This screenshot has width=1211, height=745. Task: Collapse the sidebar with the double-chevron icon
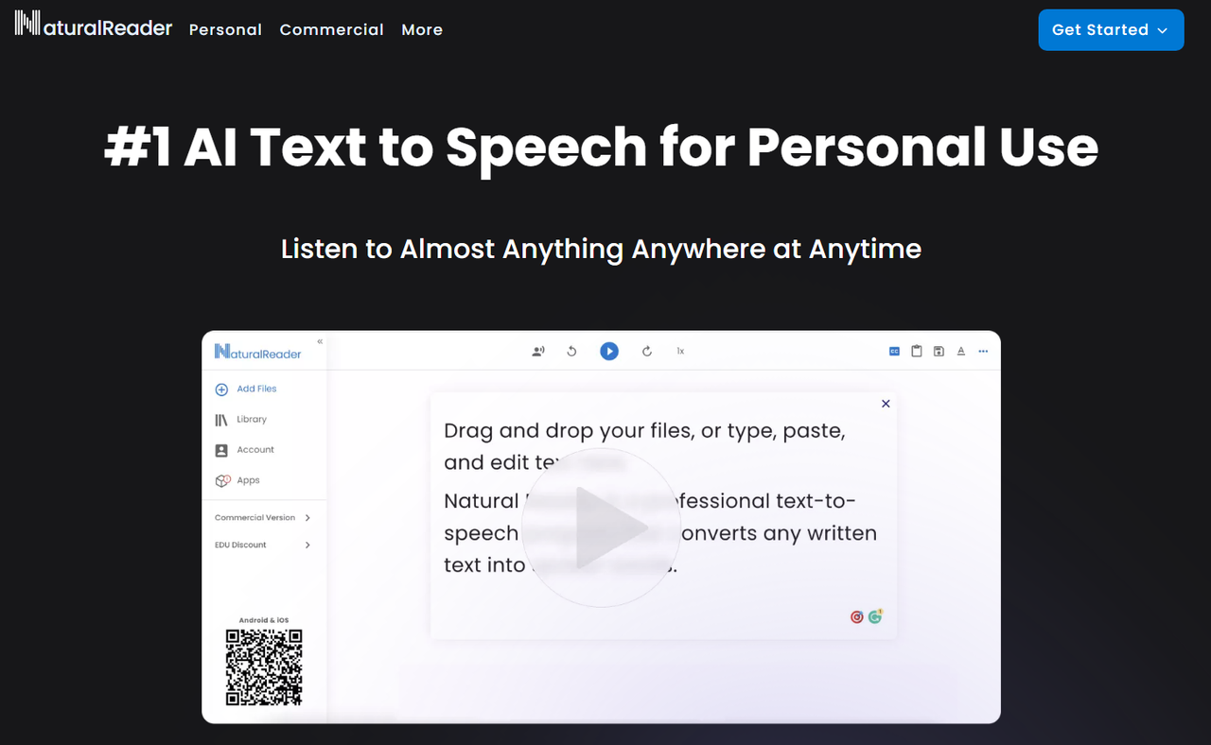[320, 341]
